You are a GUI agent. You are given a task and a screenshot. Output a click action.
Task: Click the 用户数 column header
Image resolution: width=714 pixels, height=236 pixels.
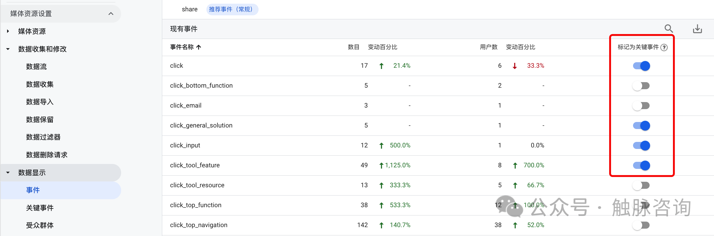coord(488,47)
